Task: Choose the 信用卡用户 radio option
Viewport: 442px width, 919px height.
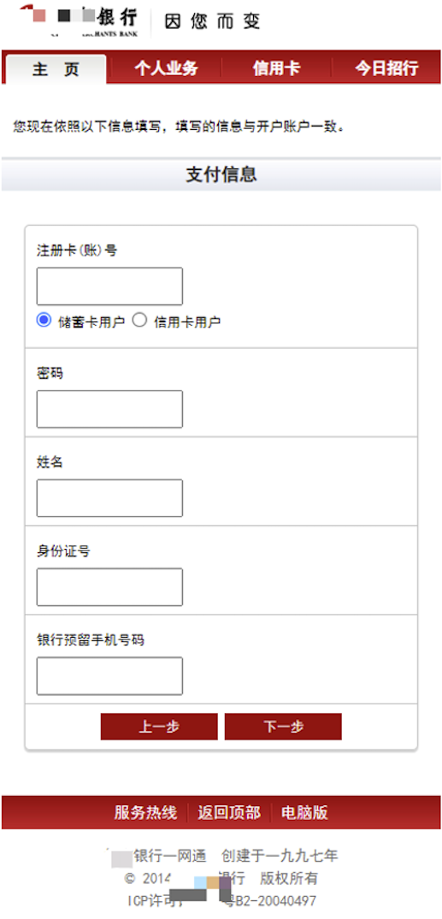Action: click(139, 321)
